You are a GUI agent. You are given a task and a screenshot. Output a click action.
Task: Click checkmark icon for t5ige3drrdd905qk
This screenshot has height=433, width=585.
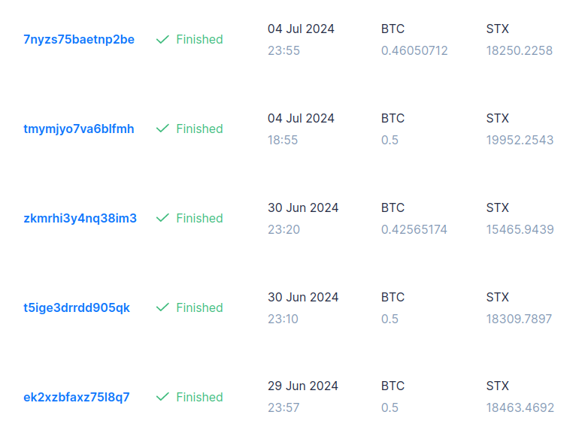[x=162, y=307]
